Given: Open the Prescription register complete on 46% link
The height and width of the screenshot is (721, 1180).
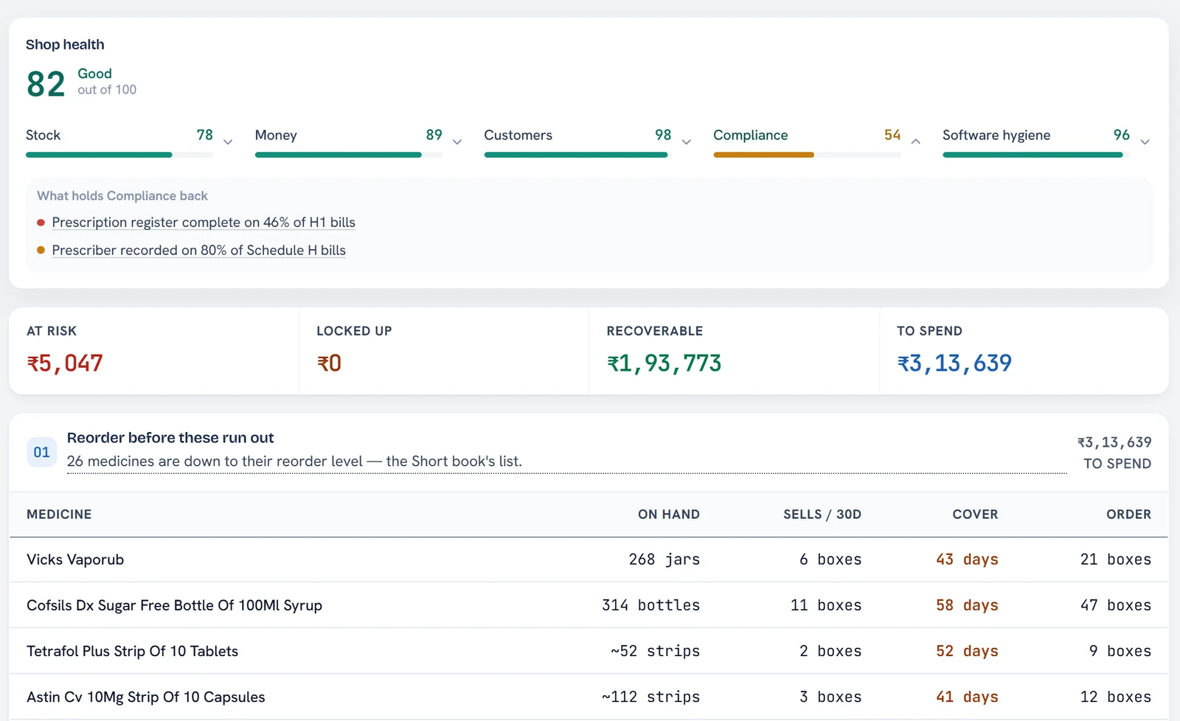Looking at the screenshot, I should click(204, 223).
